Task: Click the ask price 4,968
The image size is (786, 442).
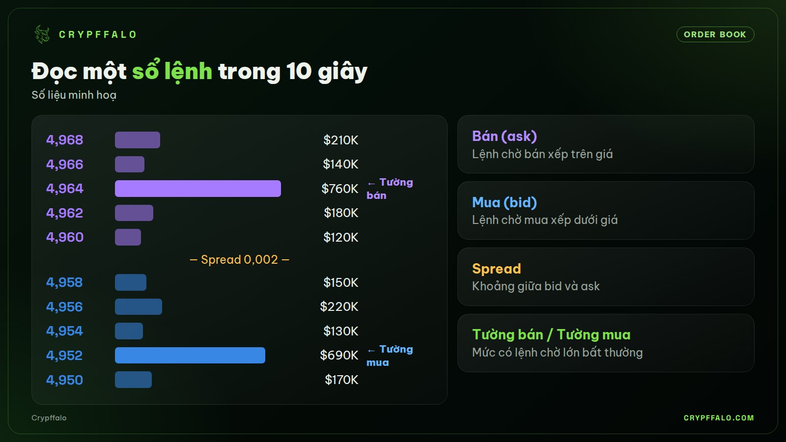Action: (65, 140)
